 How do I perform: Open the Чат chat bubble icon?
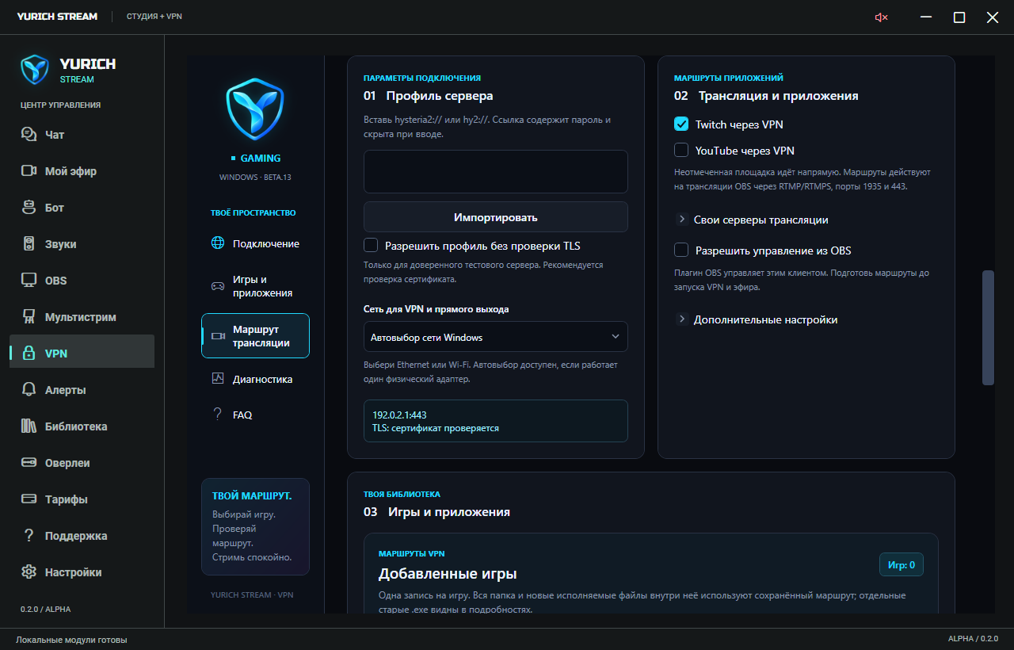click(x=29, y=135)
